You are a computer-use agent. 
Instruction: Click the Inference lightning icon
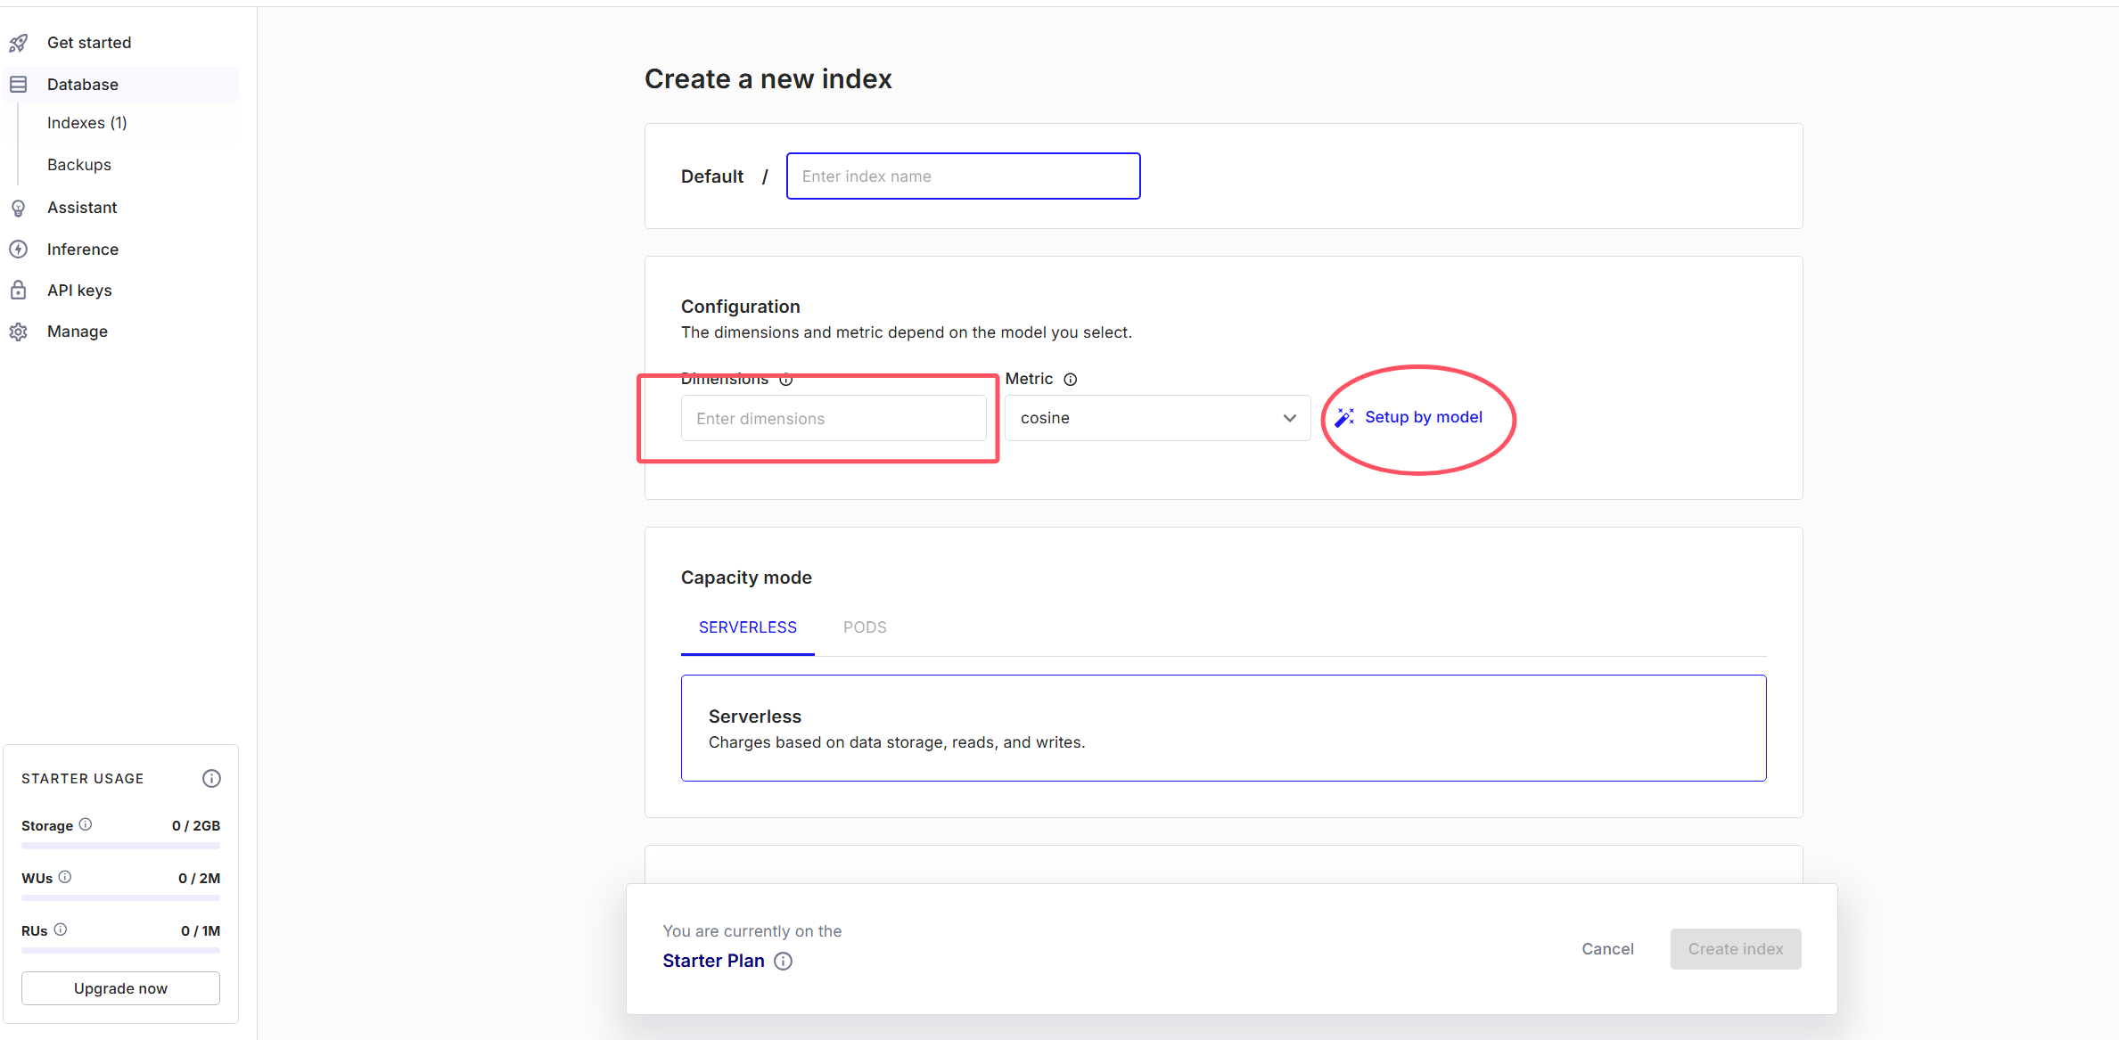[18, 250]
